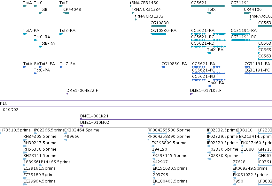This screenshot has height=186, width=272.
Task: Select the CG31191 gene feature
Action: (x=251, y=6)
